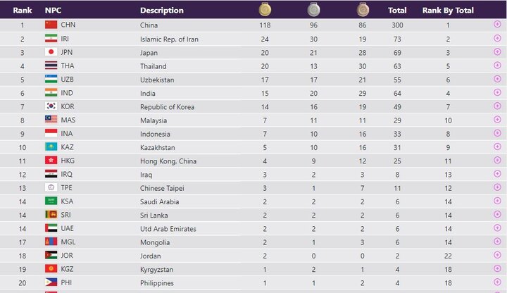Click Japan's flag icon
Screen dimensions: 507x293
tap(51, 52)
